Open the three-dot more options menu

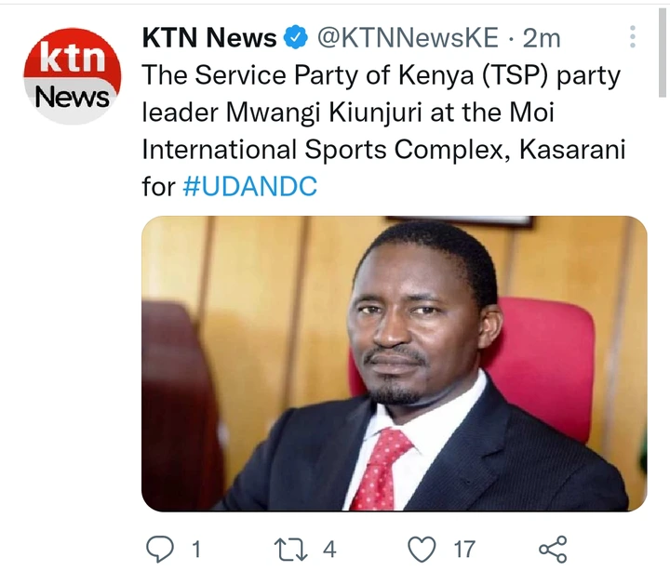tap(633, 36)
